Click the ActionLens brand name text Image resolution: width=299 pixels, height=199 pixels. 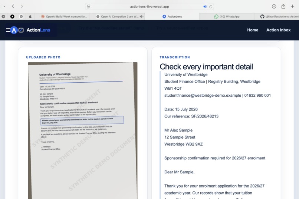(38, 30)
